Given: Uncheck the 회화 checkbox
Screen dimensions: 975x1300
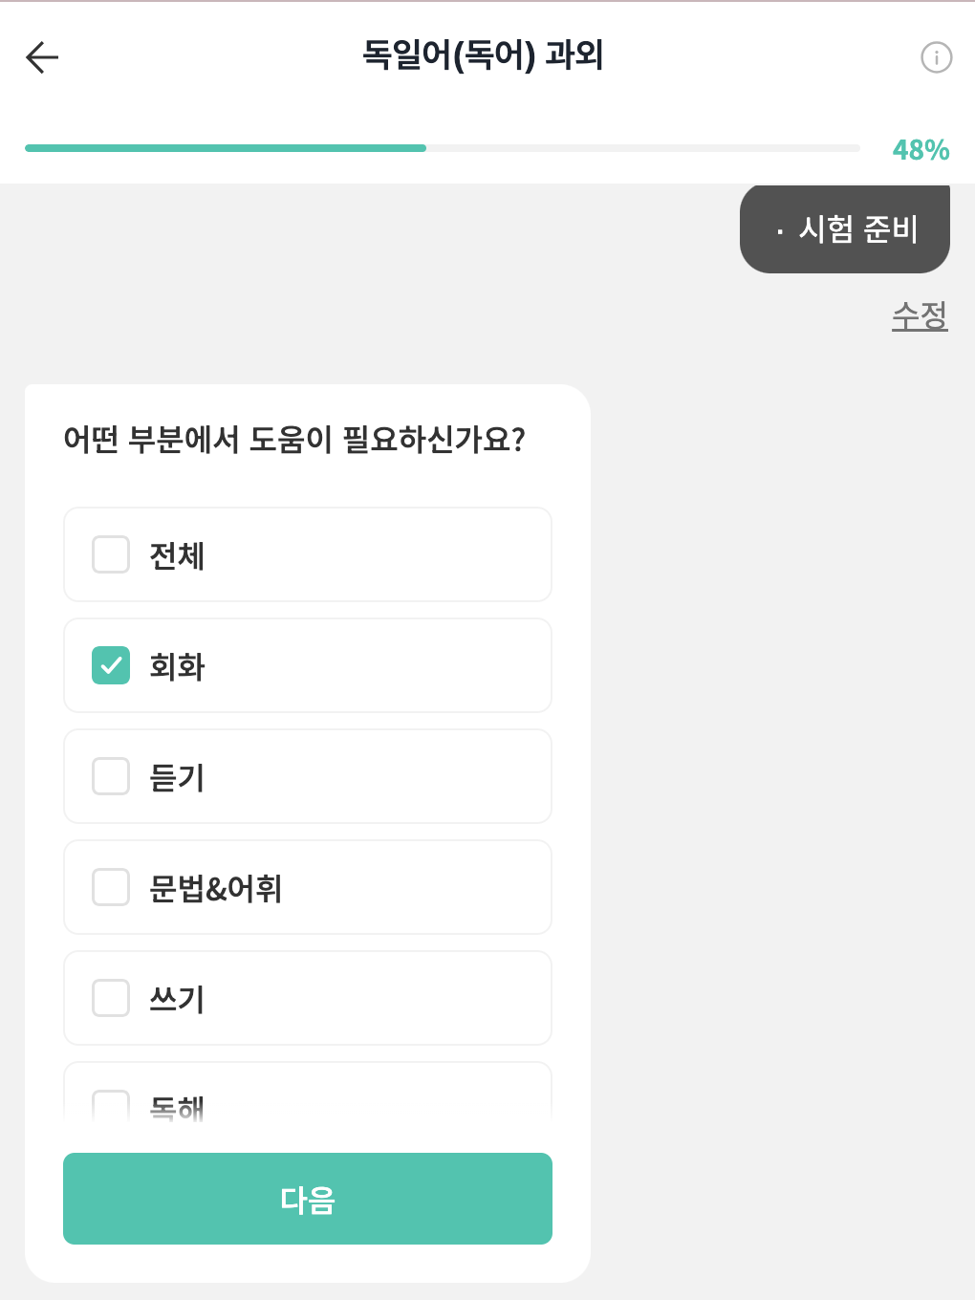Looking at the screenshot, I should point(111,665).
